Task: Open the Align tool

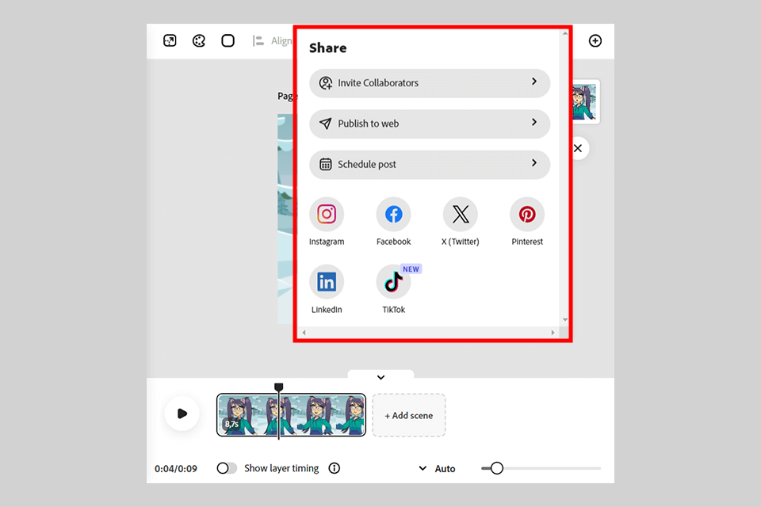Action: tap(272, 40)
